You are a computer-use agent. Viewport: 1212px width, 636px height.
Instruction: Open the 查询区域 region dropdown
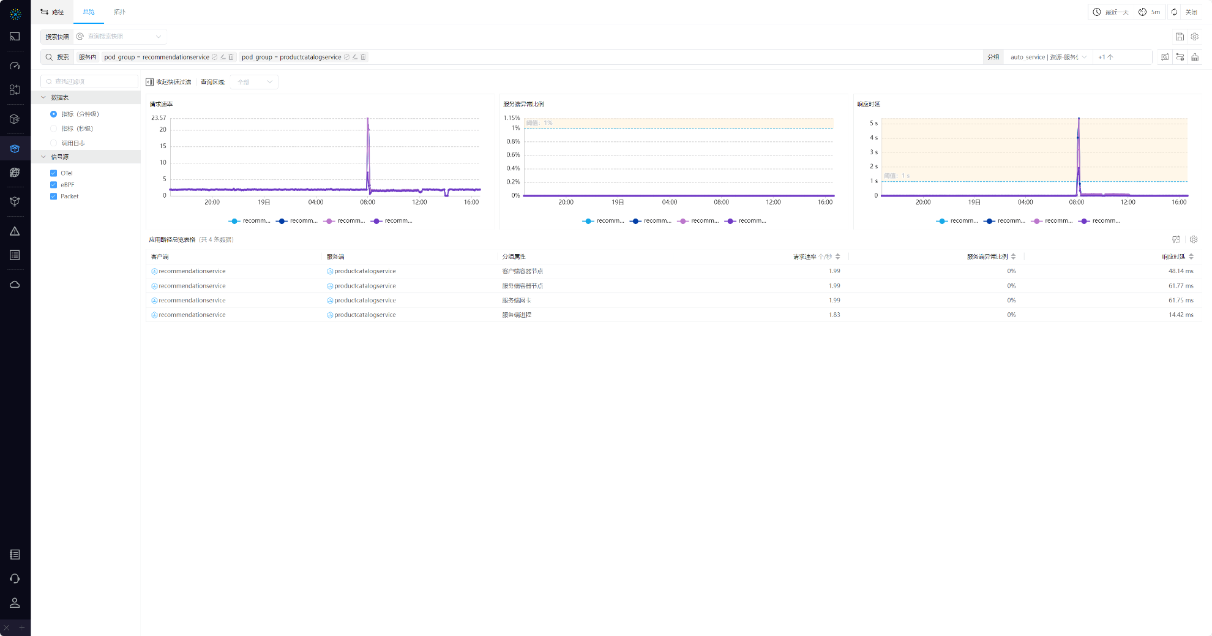(255, 82)
